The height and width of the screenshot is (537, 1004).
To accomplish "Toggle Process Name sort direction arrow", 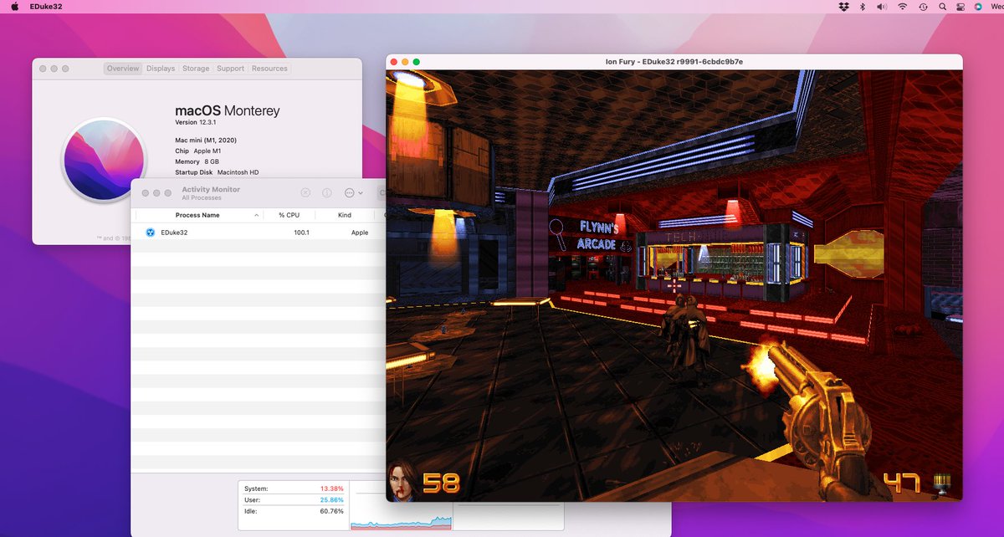I will (256, 215).
